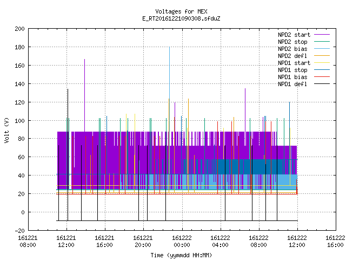Click the light blue NPD2 bias legend line

[322, 48]
